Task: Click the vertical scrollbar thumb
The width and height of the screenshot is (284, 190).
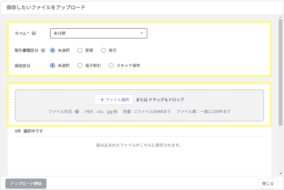Action: (x=280, y=72)
